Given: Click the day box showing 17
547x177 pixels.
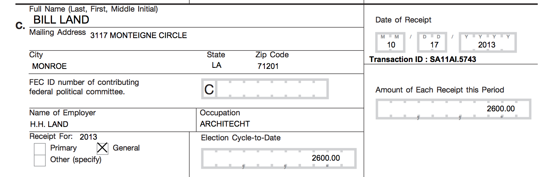Looking at the screenshot, I should point(434,43).
